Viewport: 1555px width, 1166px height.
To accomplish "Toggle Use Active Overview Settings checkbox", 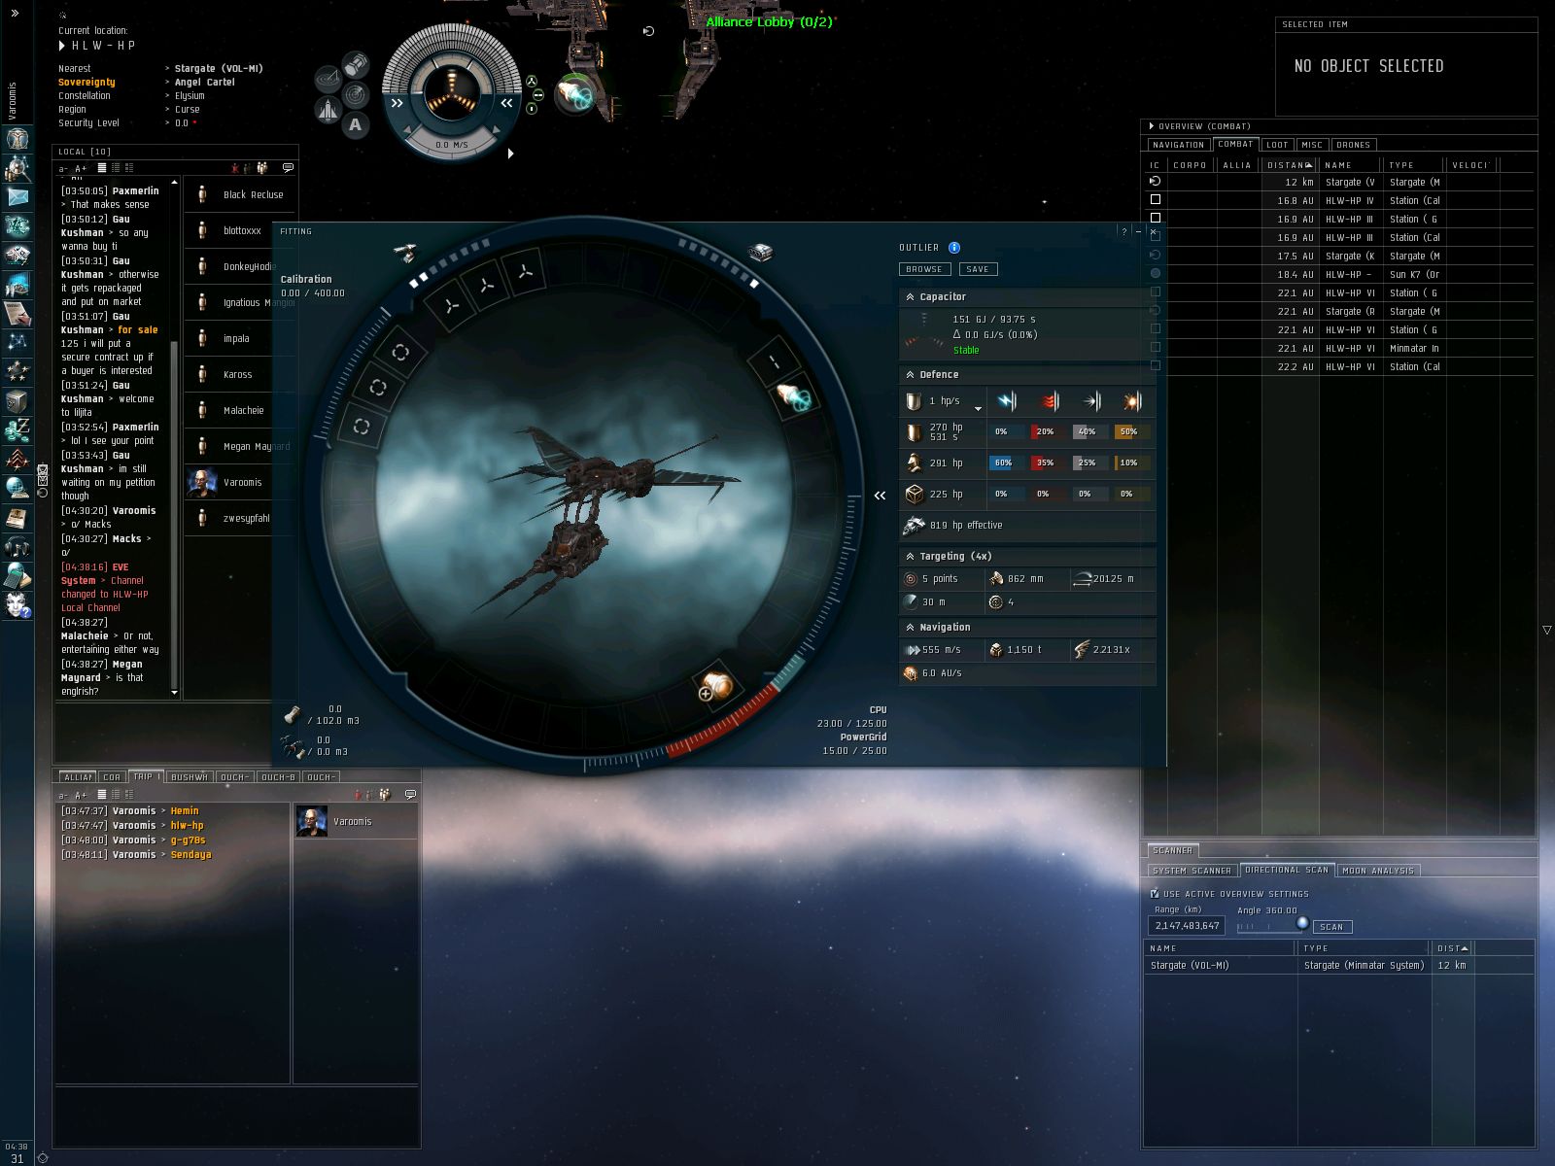I will [1155, 894].
